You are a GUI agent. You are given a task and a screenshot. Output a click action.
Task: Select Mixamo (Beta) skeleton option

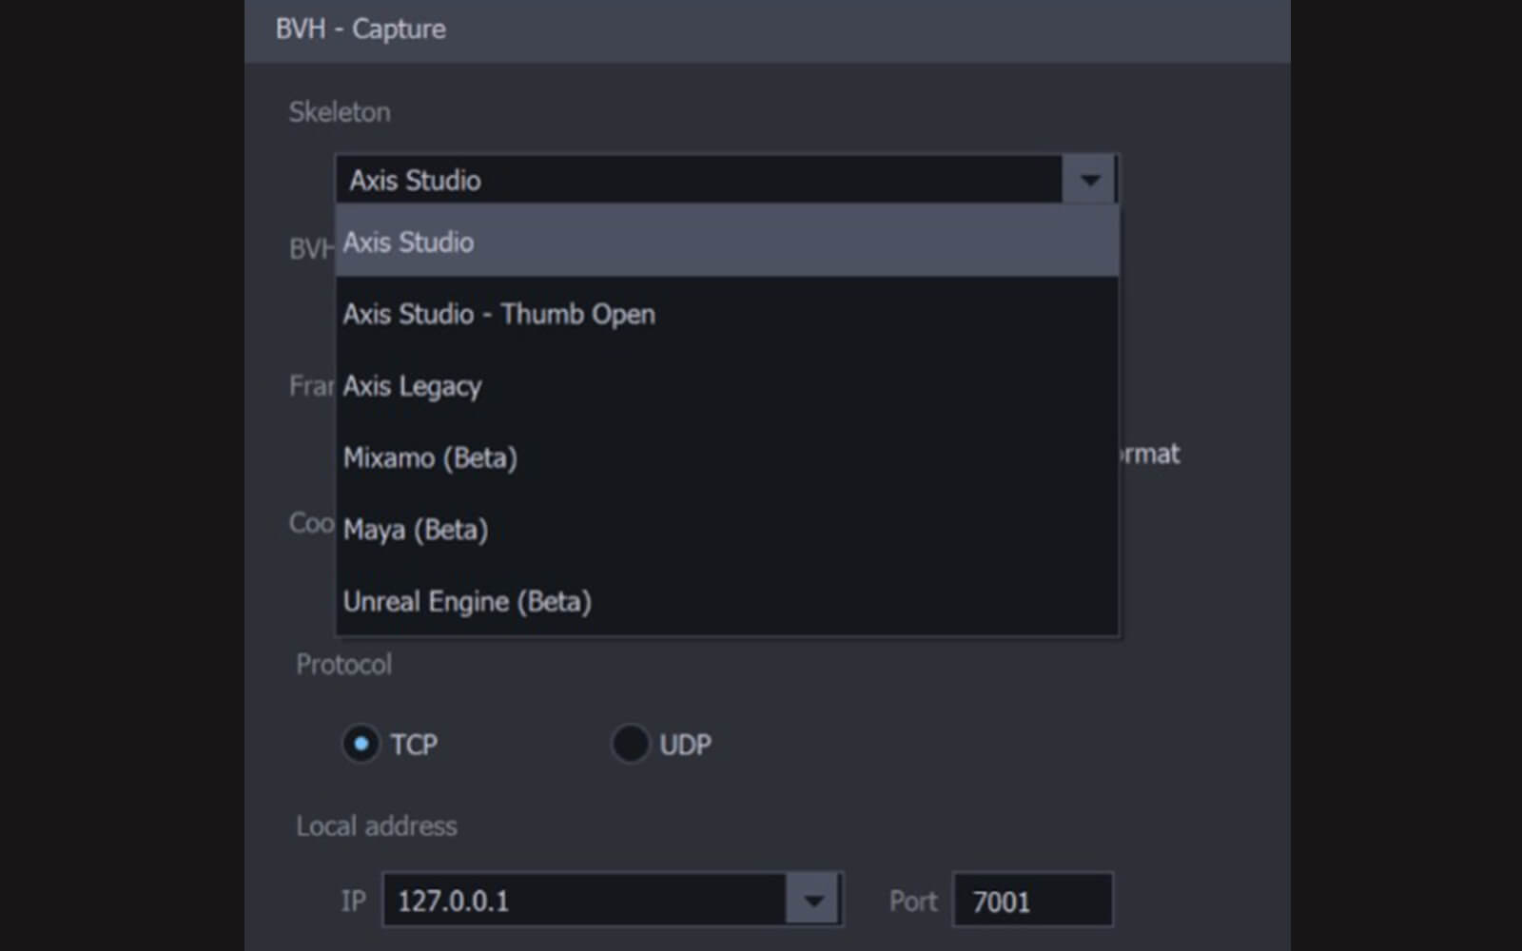click(x=727, y=457)
